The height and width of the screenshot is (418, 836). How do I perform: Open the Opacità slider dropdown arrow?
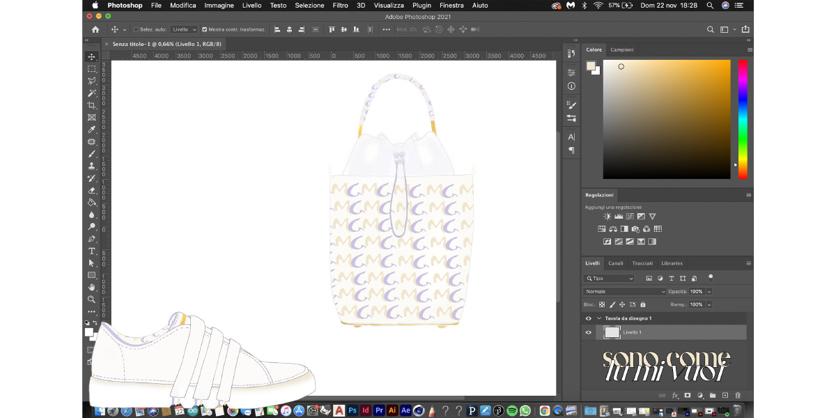pos(709,291)
